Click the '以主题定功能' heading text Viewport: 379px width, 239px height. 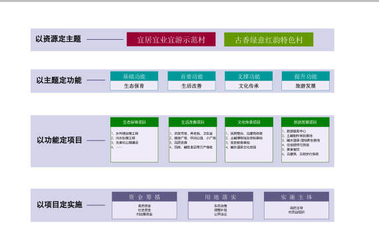point(59,80)
